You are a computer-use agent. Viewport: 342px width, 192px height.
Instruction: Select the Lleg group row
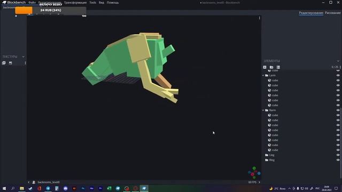(301, 155)
